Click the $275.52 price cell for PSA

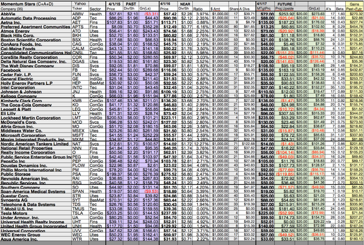pyautogui.click(x=169, y=174)
